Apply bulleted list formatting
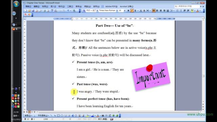This screenshot has height=122, width=217. click(181, 11)
